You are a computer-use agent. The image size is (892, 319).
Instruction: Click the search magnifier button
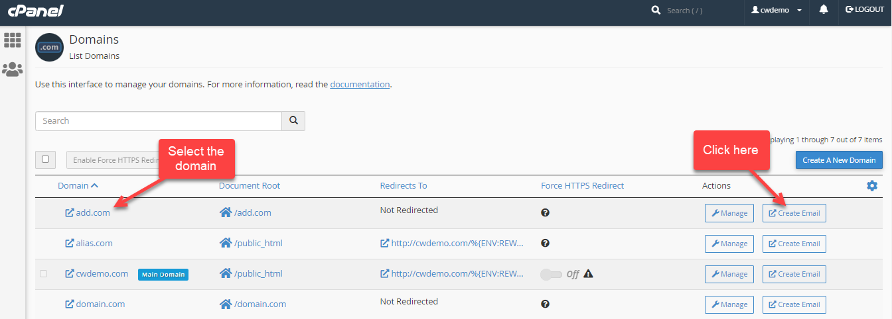pos(293,121)
